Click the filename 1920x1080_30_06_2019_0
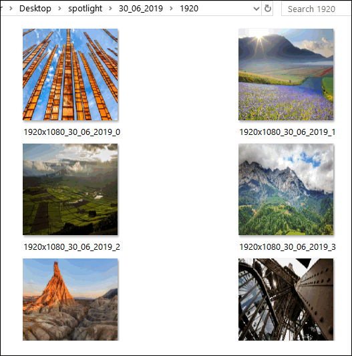Screen dimensions: 352x356 [x=71, y=132]
